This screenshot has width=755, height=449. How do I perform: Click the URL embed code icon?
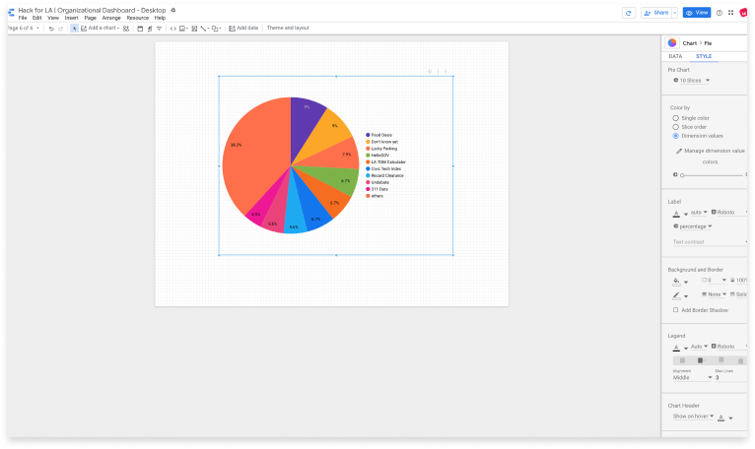click(x=173, y=29)
